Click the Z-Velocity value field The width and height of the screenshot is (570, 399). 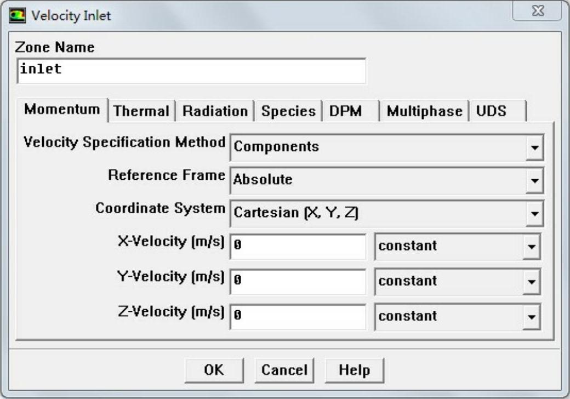pos(298,316)
